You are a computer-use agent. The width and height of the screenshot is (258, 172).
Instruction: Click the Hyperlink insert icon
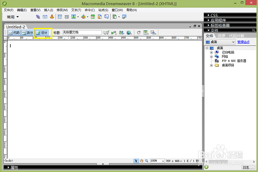[38, 17]
